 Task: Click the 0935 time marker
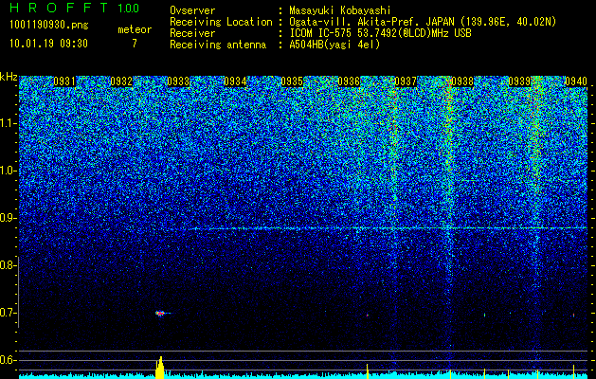pyautogui.click(x=292, y=81)
